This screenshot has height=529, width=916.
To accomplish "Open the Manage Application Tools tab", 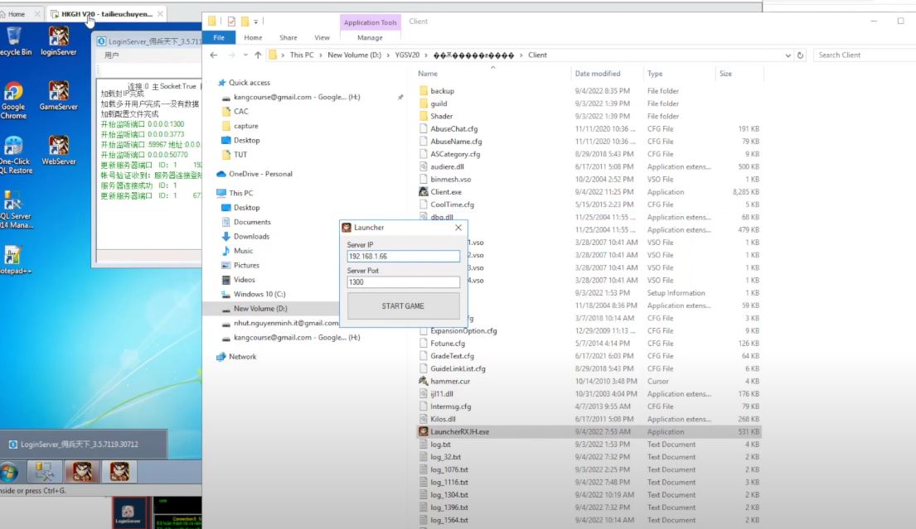I will (x=370, y=37).
